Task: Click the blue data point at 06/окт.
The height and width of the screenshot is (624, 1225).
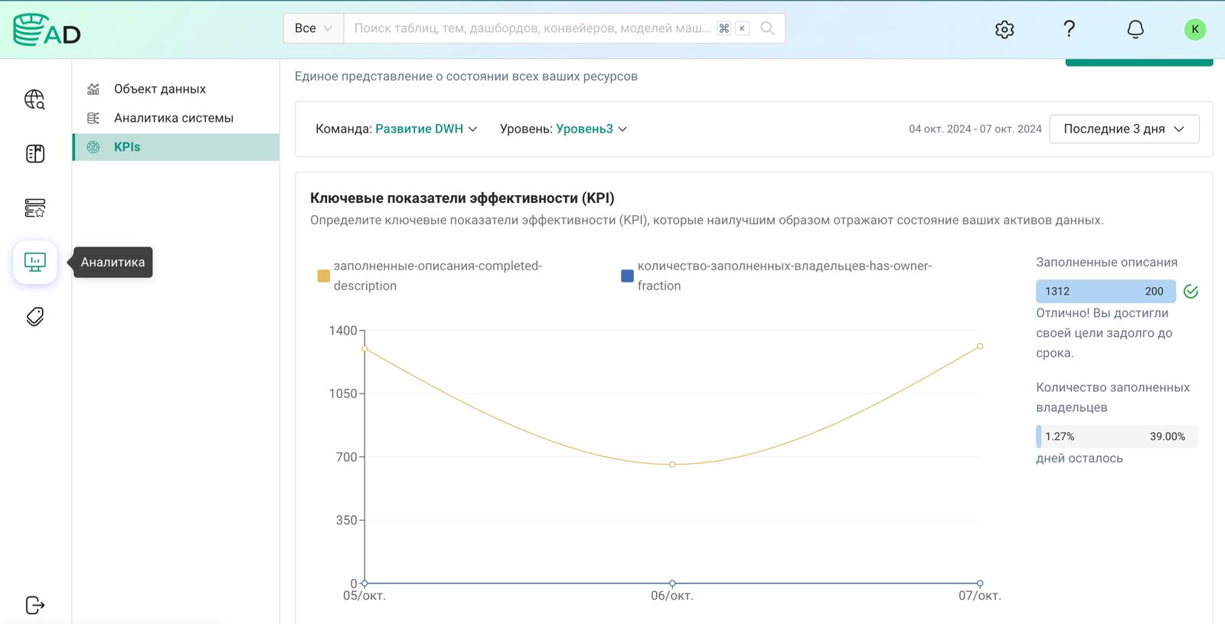Action: 672,583
